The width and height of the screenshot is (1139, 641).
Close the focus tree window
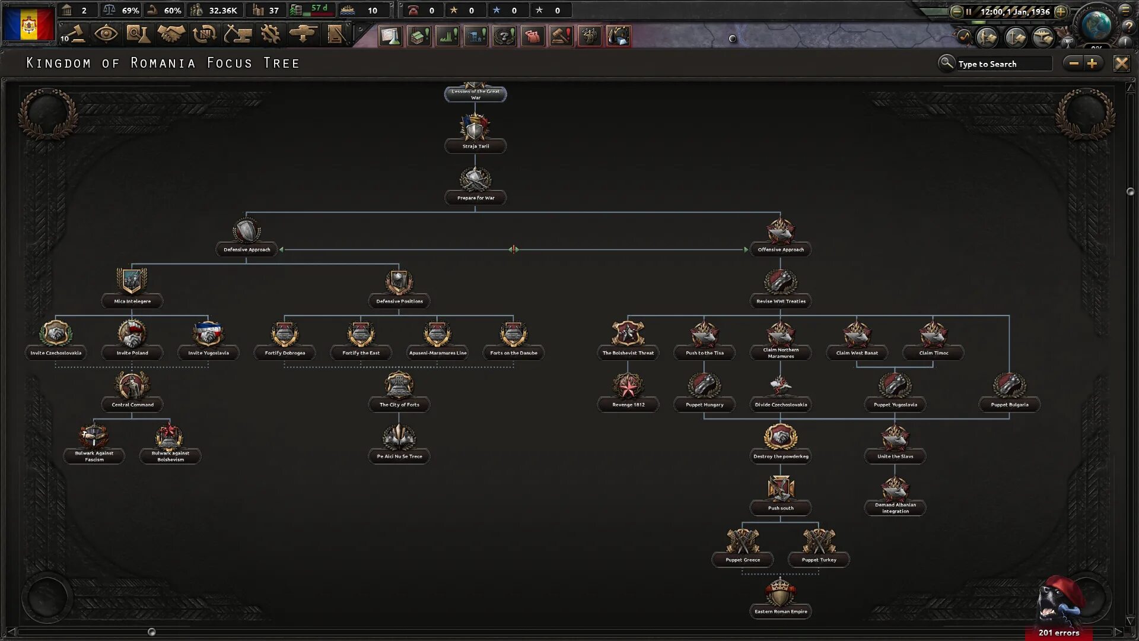click(1121, 64)
